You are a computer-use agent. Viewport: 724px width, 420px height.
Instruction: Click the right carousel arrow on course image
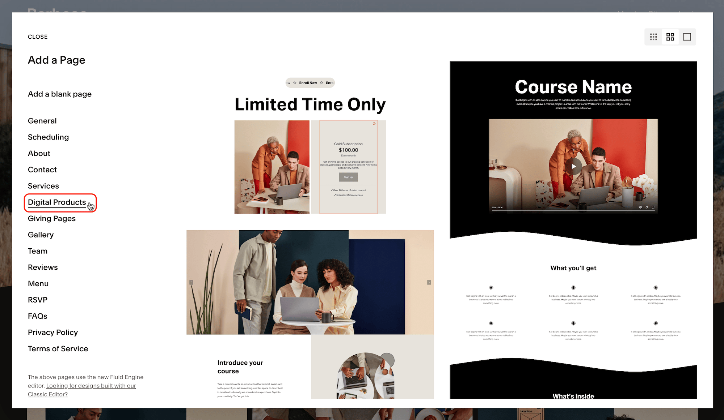[x=429, y=282]
